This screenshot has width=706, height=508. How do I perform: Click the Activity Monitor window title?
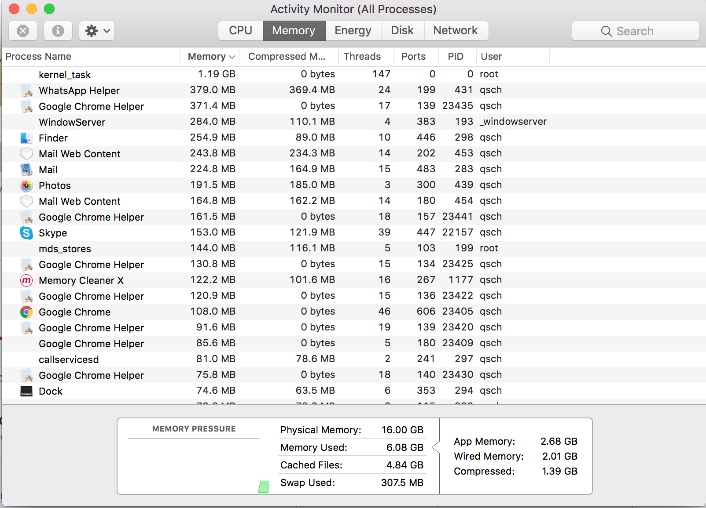pos(353,9)
